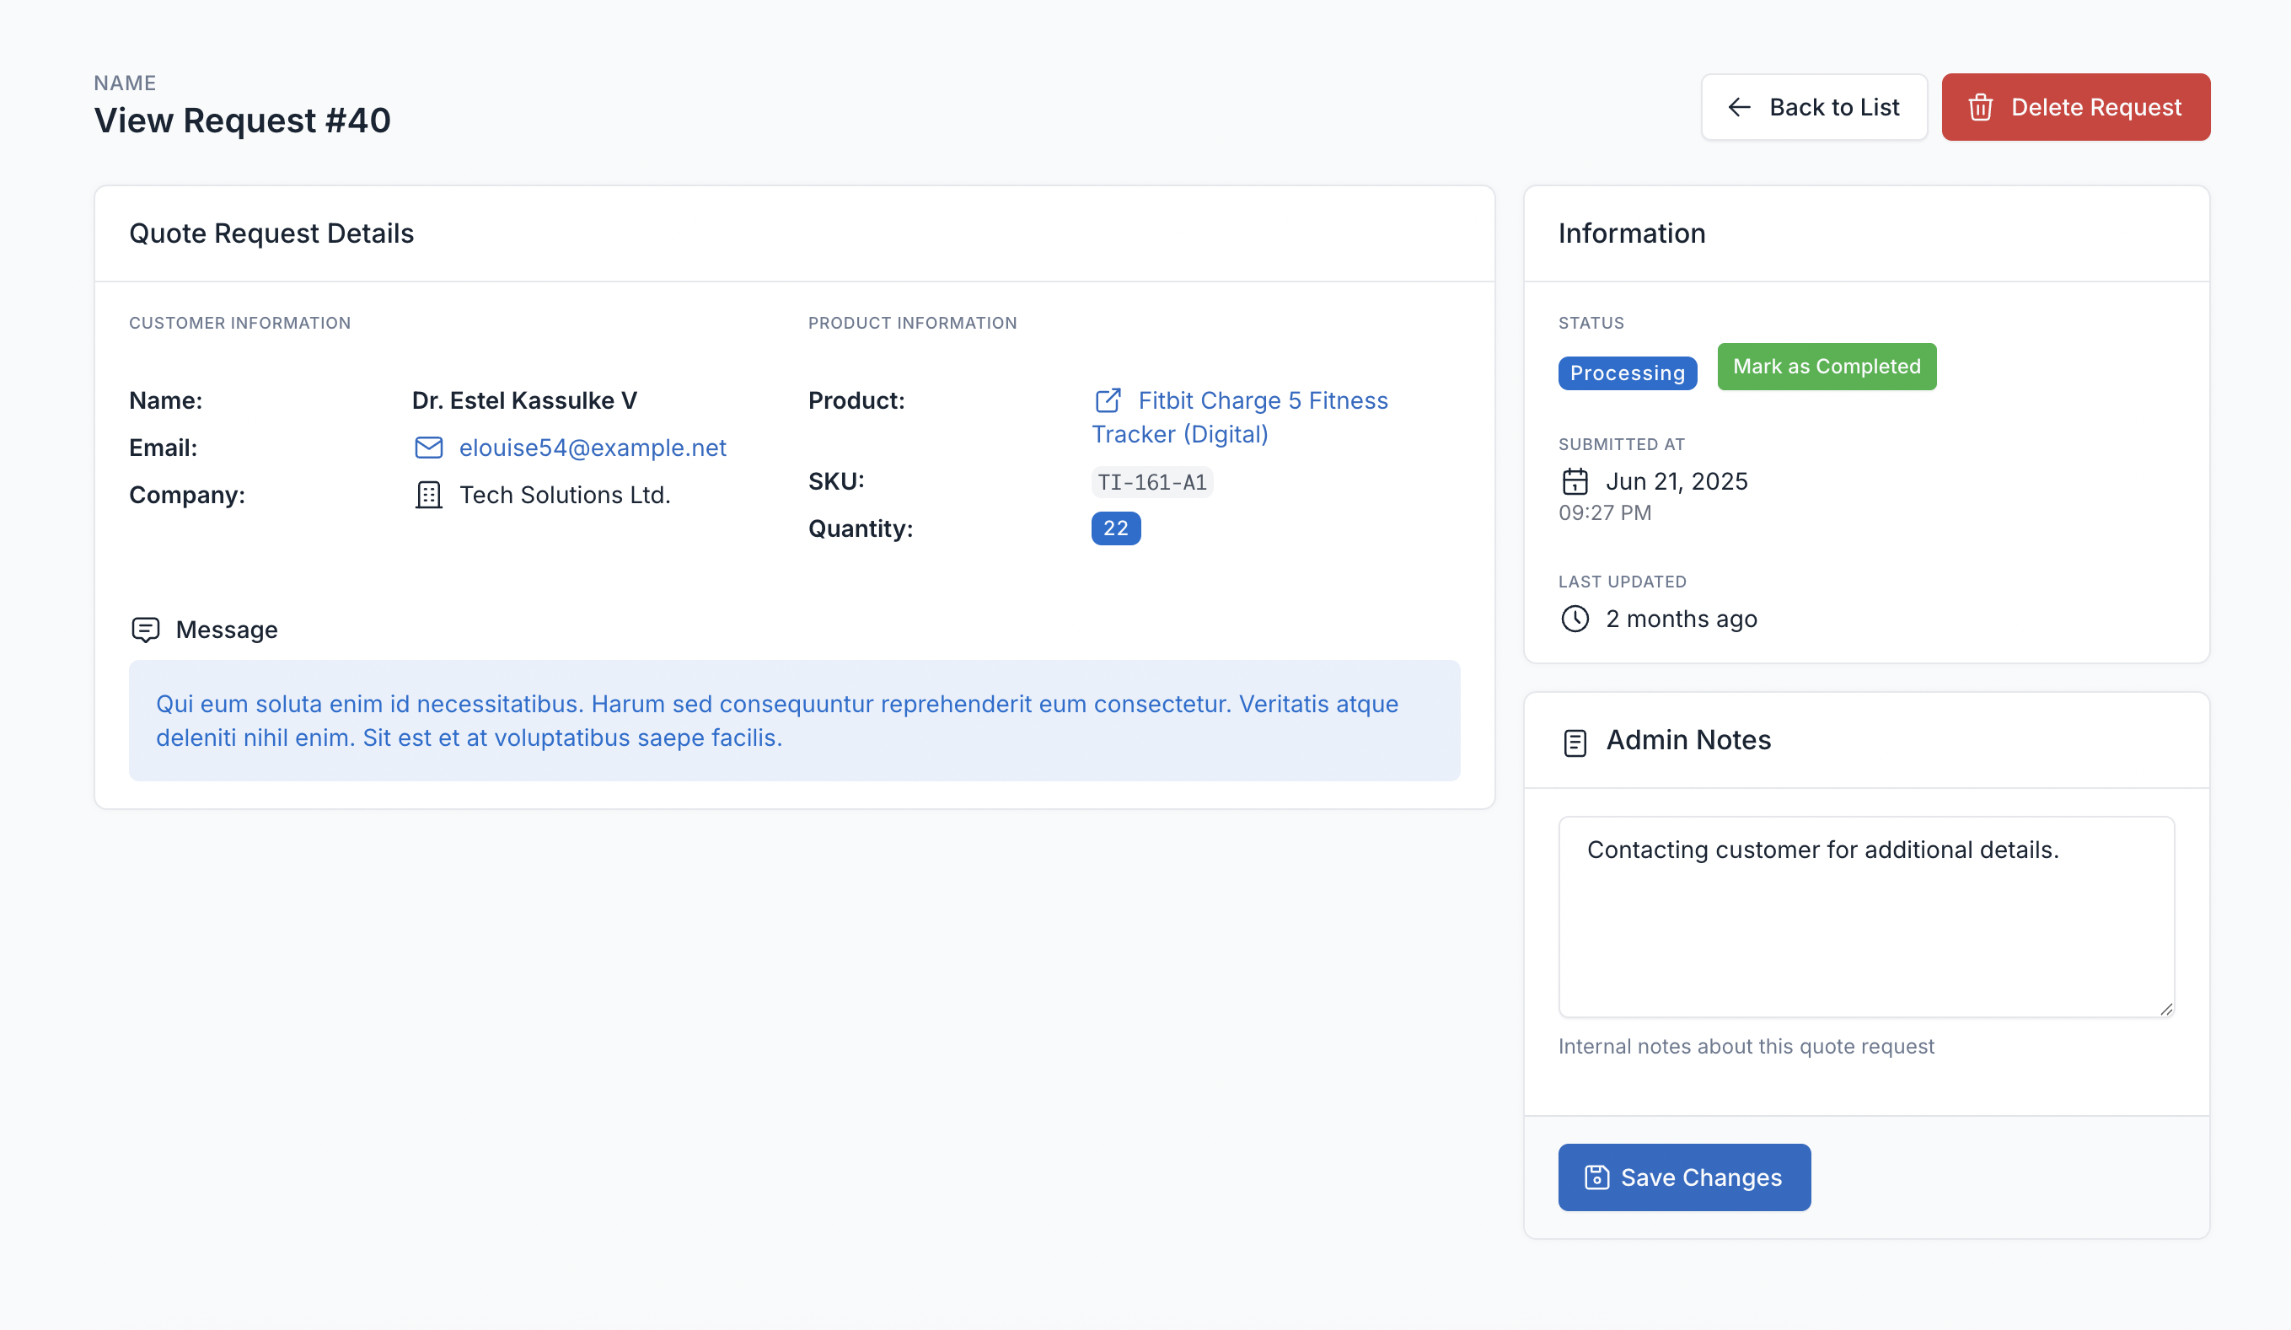This screenshot has width=2291, height=1330.
Task: Go back using Back to List button
Action: 1813,107
